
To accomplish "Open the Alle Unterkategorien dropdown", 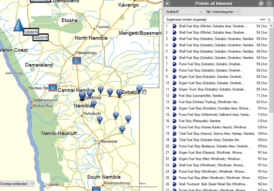I will pyautogui.click(x=223, y=12).
